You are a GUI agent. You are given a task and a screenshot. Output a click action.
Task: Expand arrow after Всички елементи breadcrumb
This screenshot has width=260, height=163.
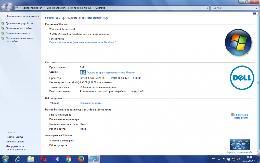tap(93, 8)
